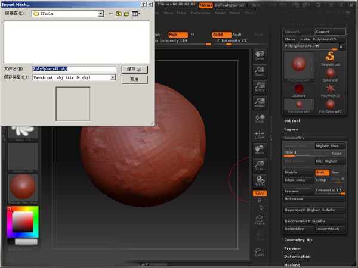Expand the Deformation section
This screenshot has height=268, width=358.
(x=297, y=257)
